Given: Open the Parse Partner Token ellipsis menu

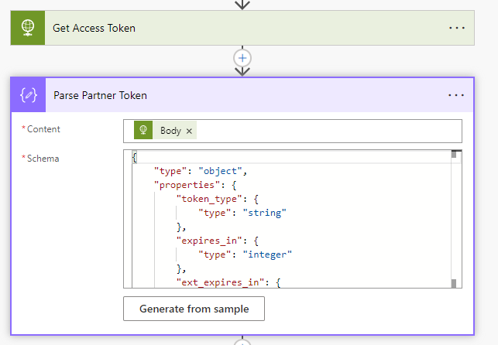Looking at the screenshot, I should click(456, 95).
